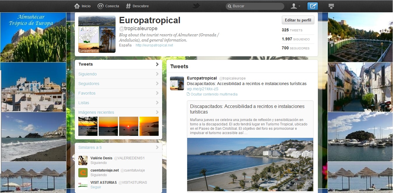Click in the Buscar search field

coord(256,6)
